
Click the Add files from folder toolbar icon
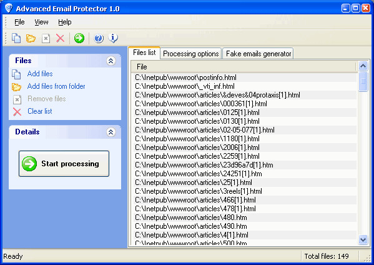[31, 38]
